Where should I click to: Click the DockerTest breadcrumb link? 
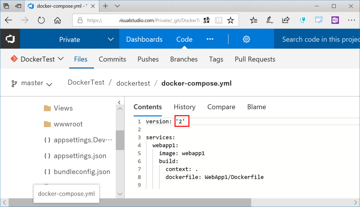[86, 82]
